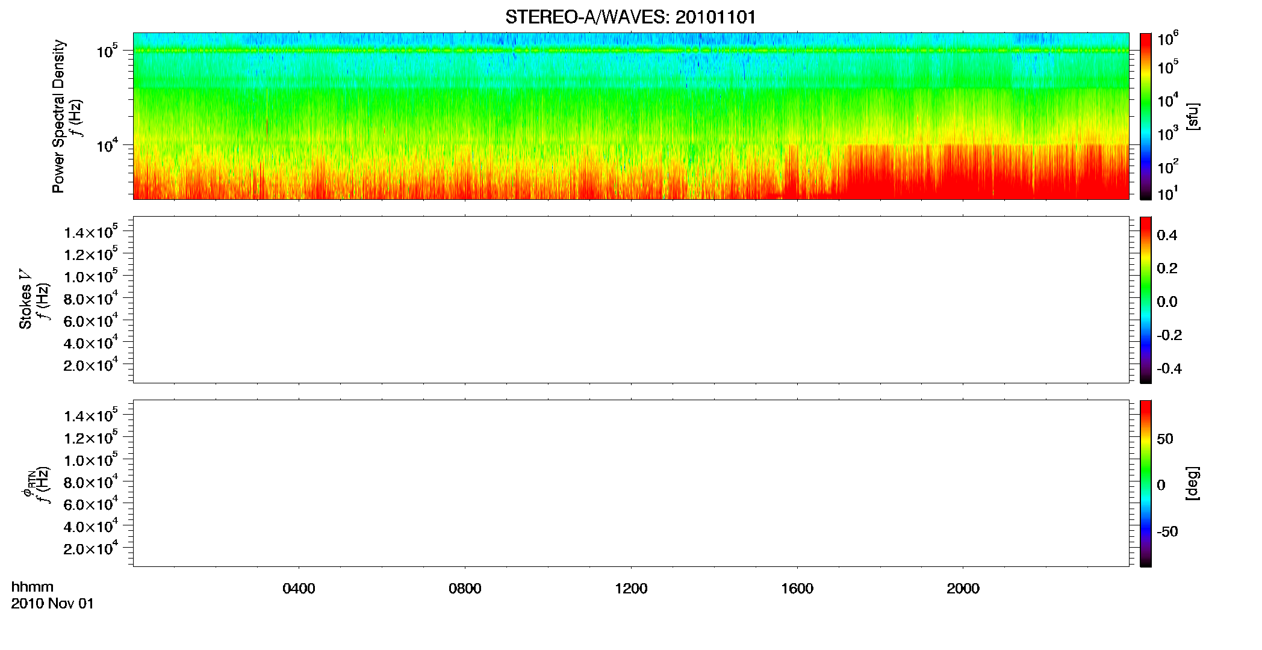Viewport: 1262px width, 650px height.
Task: Click the empty Stokes V panel
Action: [631, 300]
